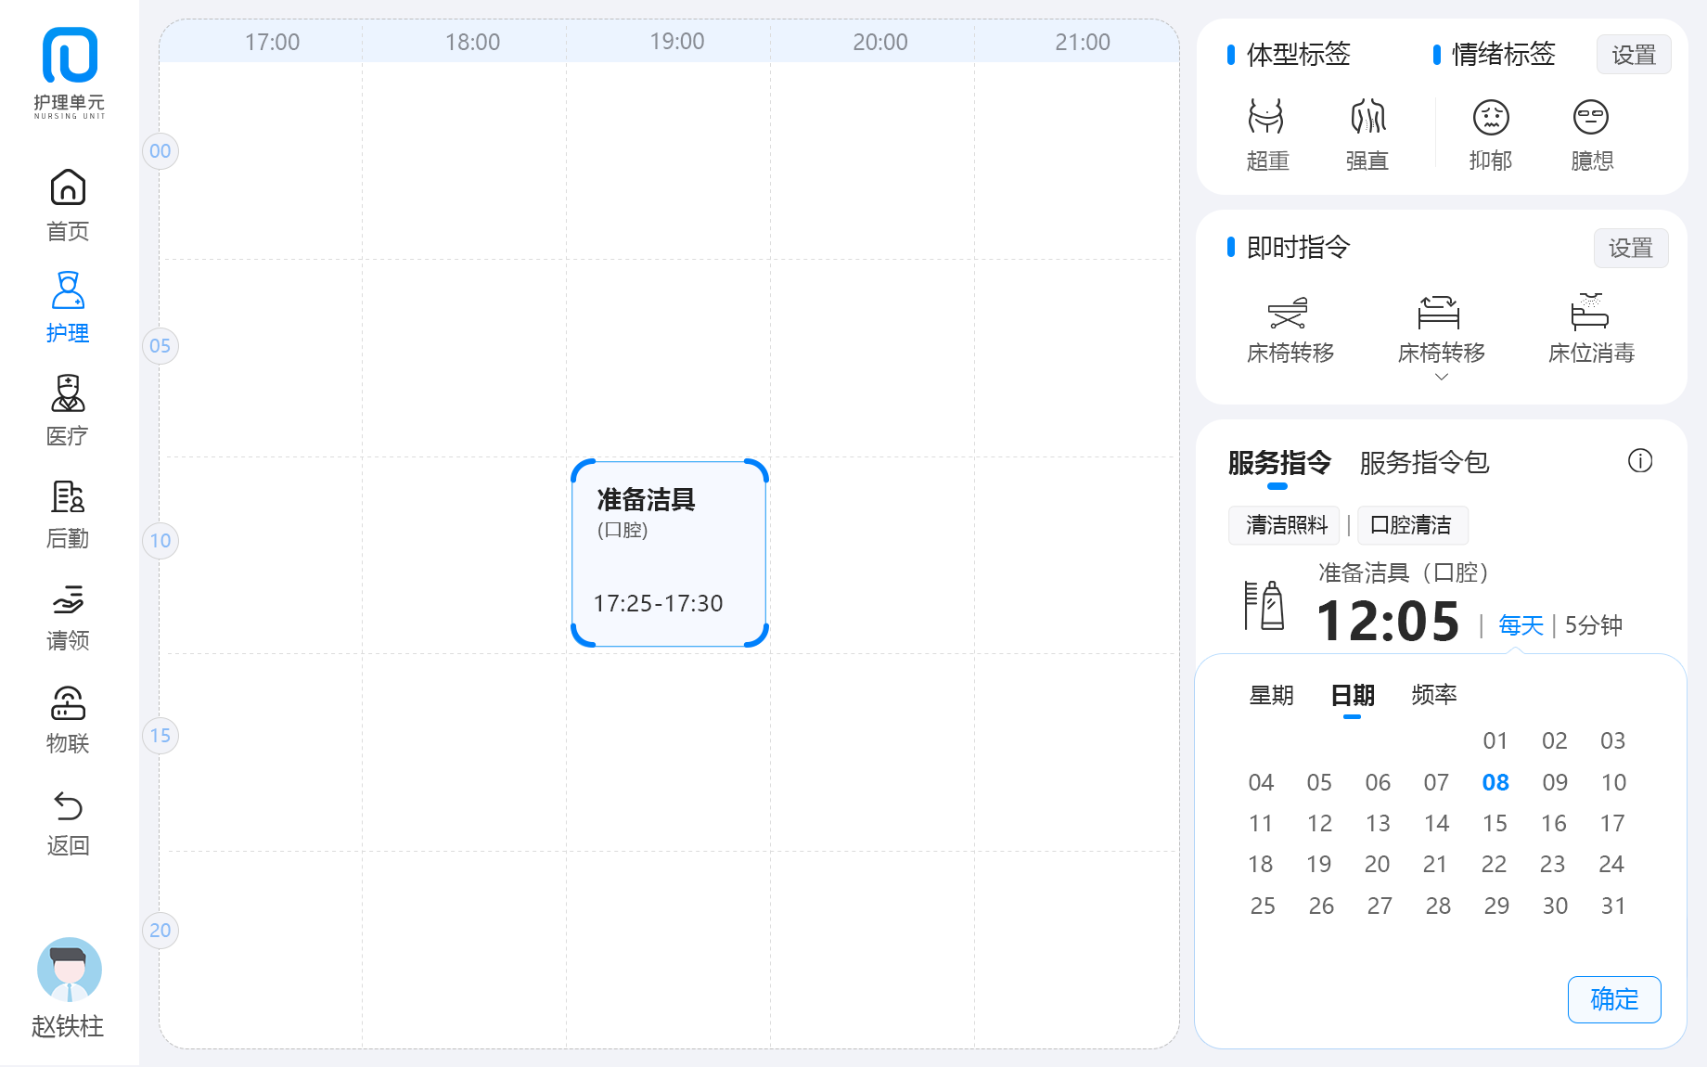
Task: Select the 准备洁具 schedule card
Action: [669, 553]
